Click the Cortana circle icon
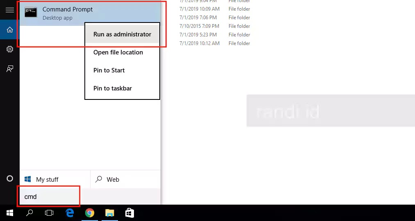This screenshot has height=221, width=415. (x=10, y=179)
